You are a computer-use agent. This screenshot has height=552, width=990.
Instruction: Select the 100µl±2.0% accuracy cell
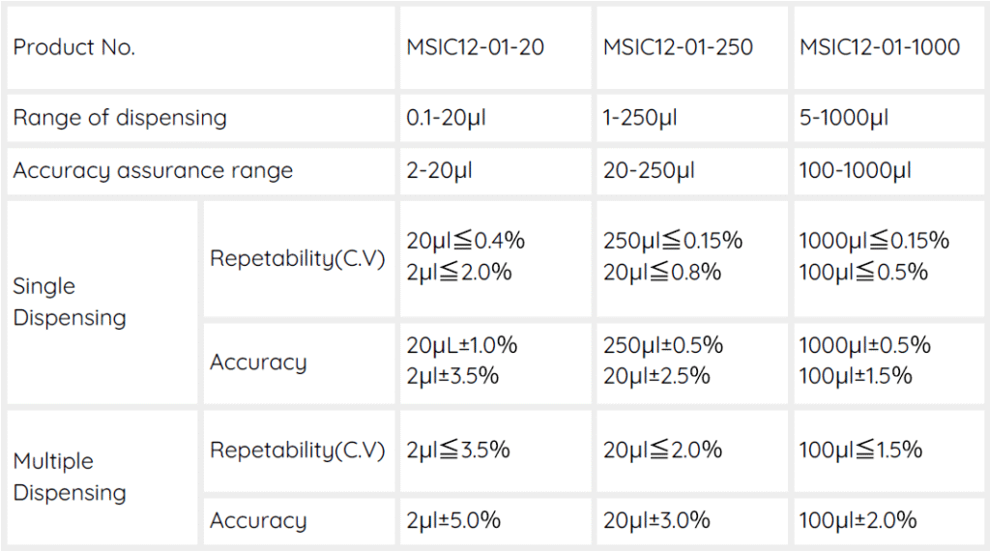tap(858, 520)
